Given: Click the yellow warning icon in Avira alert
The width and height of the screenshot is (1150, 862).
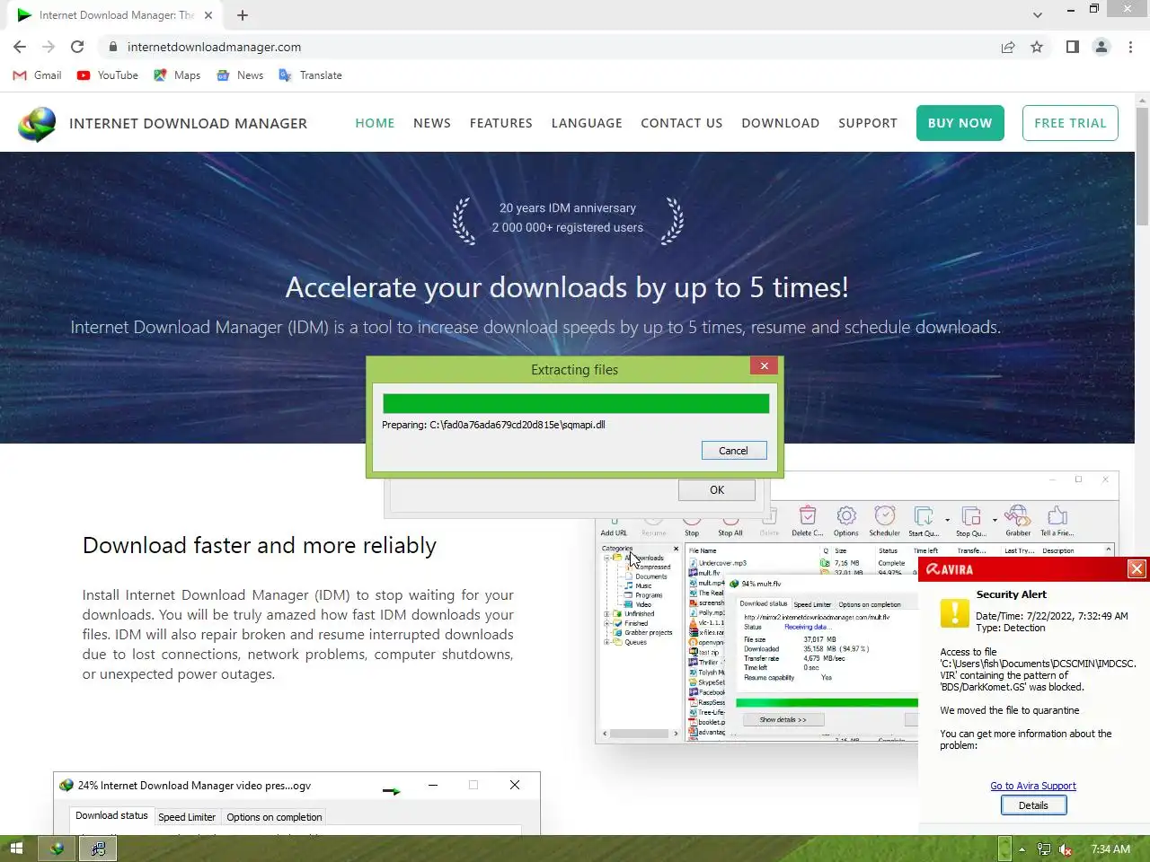Looking at the screenshot, I should [954, 612].
